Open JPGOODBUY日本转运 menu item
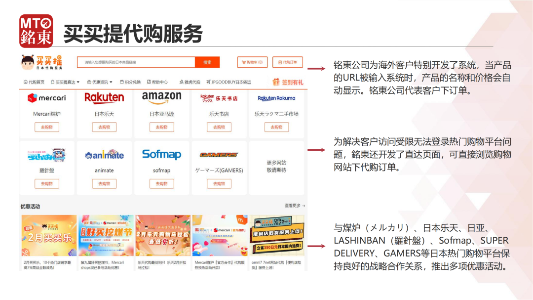 (x=229, y=82)
